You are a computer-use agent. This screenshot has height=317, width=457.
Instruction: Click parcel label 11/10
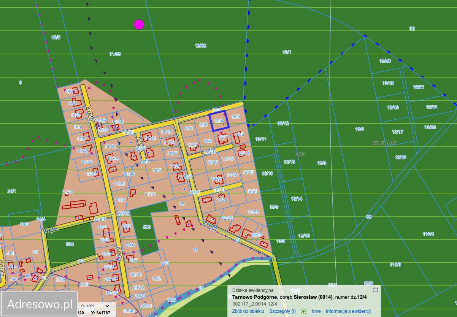[x=149, y=195]
